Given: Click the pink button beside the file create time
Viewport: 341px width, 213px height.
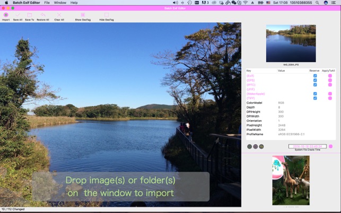Looking at the screenshot, I should pos(331,146).
